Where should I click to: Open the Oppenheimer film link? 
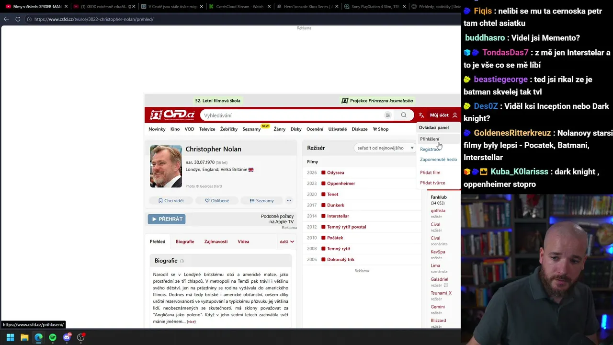pos(341,184)
